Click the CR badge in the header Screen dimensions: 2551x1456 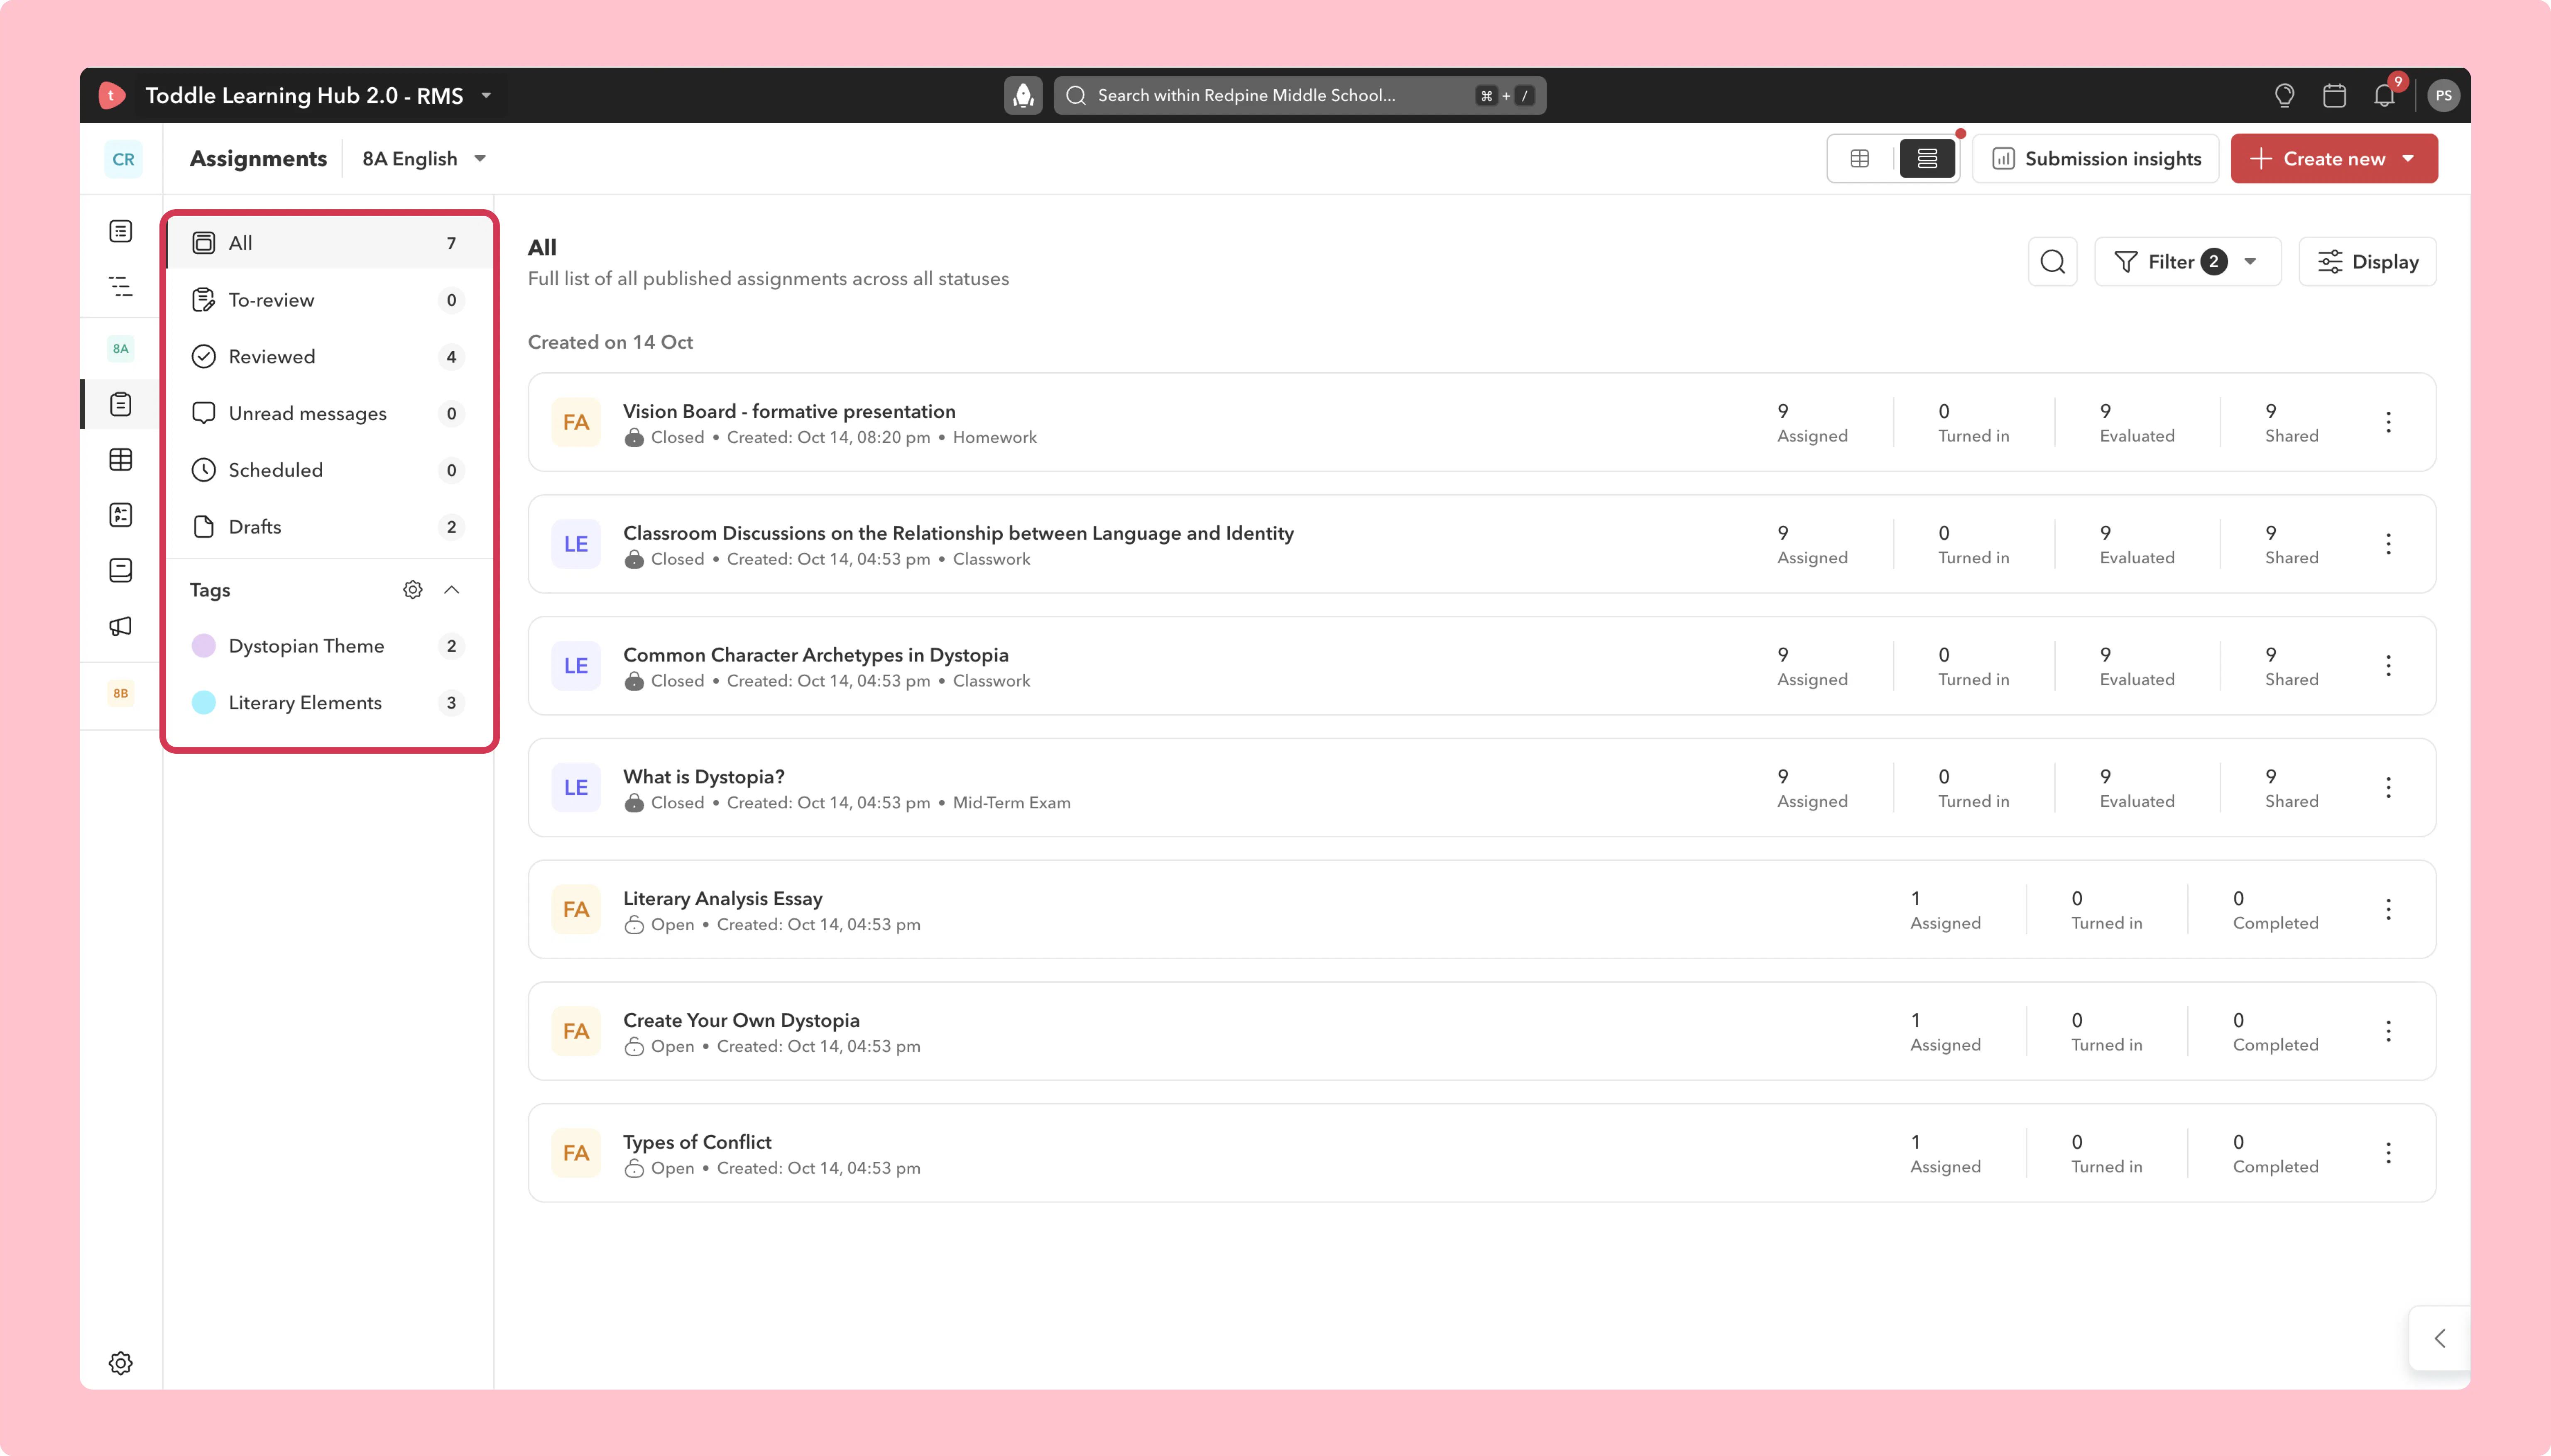click(123, 159)
